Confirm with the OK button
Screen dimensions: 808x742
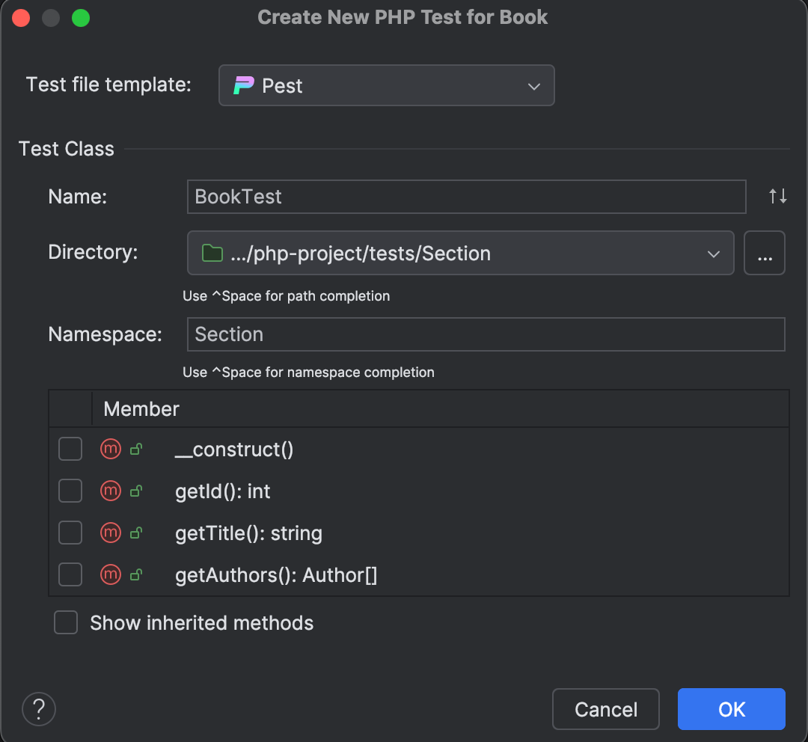point(731,708)
